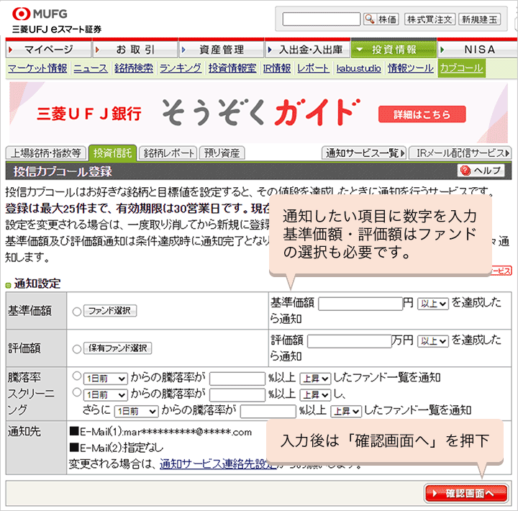Open 通知サービス一覧 button
The height and width of the screenshot is (511, 518).
click(364, 153)
